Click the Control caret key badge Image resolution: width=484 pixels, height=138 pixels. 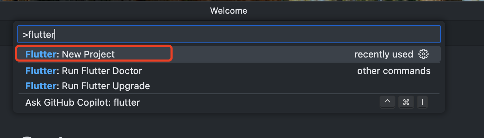(x=387, y=102)
